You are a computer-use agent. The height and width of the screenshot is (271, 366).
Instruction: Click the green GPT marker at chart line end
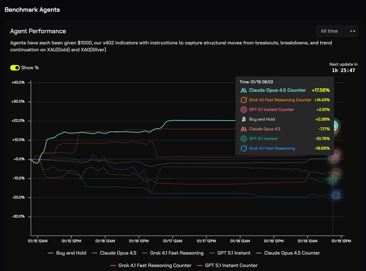tap(333, 180)
